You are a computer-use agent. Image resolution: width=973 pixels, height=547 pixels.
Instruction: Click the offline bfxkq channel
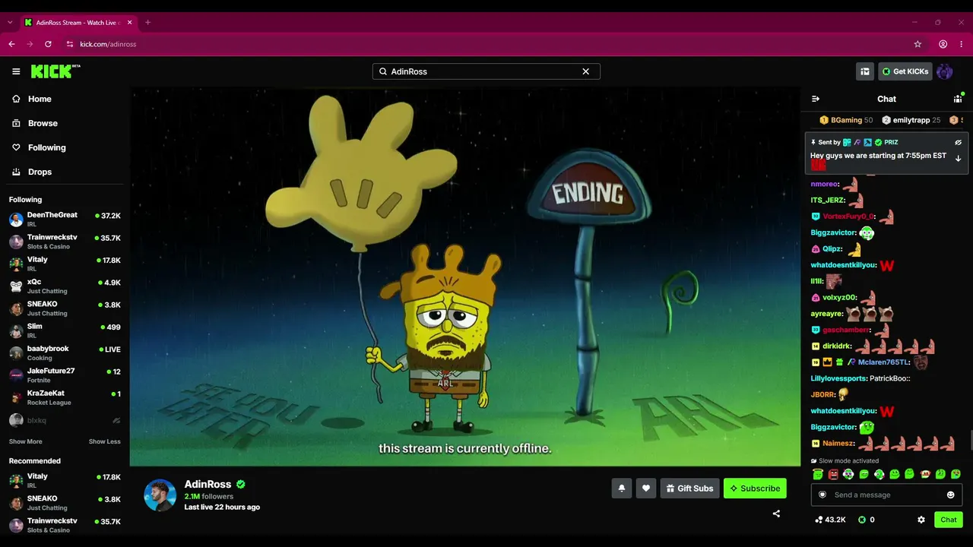pyautogui.click(x=65, y=420)
